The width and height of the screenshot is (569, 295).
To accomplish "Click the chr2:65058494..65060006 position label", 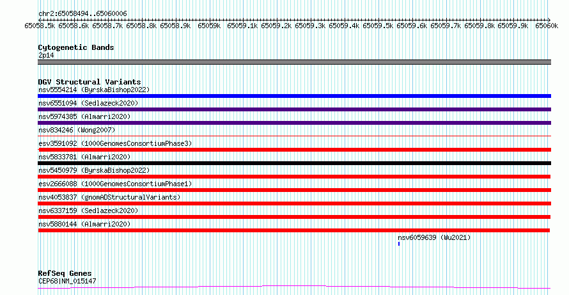I will coord(82,14).
